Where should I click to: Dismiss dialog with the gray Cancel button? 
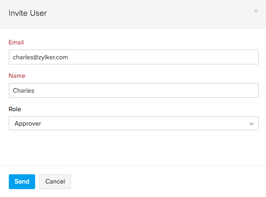click(55, 182)
